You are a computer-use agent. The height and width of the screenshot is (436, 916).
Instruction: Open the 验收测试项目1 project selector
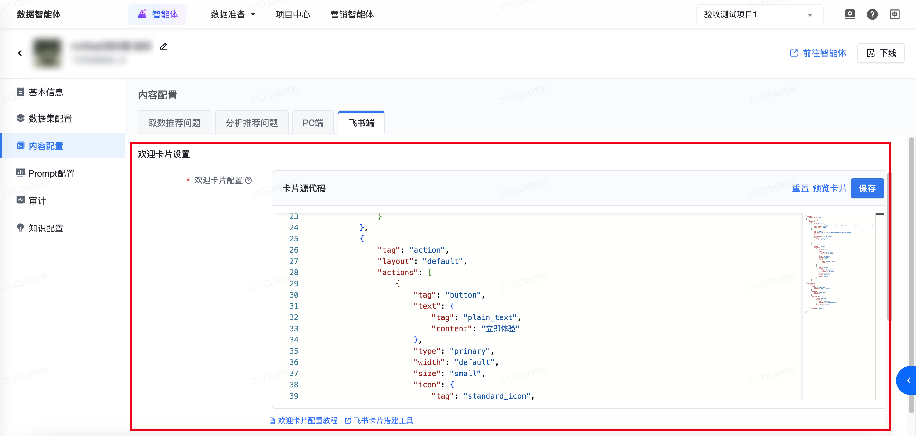click(759, 15)
